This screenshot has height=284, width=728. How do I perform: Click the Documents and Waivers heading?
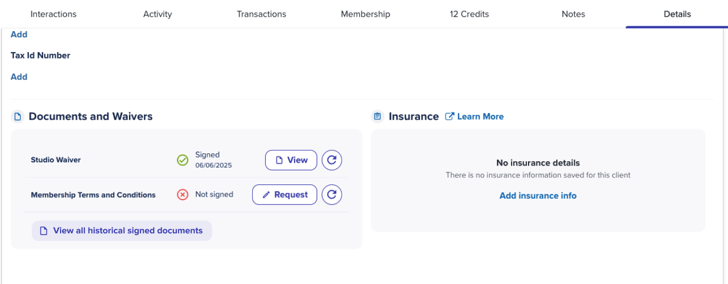[x=91, y=116]
